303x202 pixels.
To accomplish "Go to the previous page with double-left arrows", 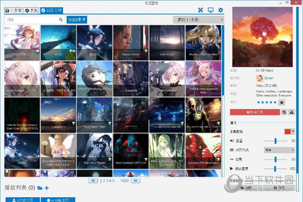I will (x=93, y=181).
